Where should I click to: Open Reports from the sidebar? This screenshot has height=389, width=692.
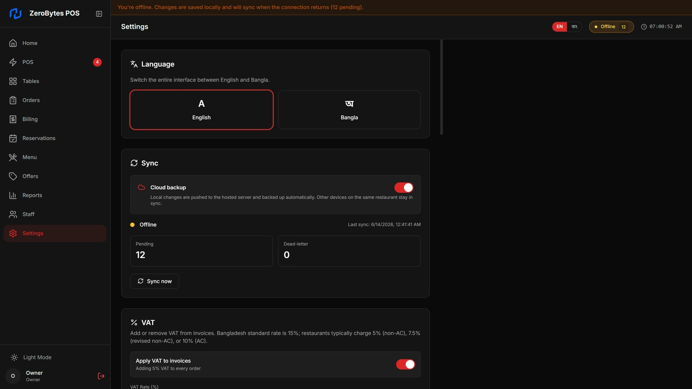click(x=55, y=195)
